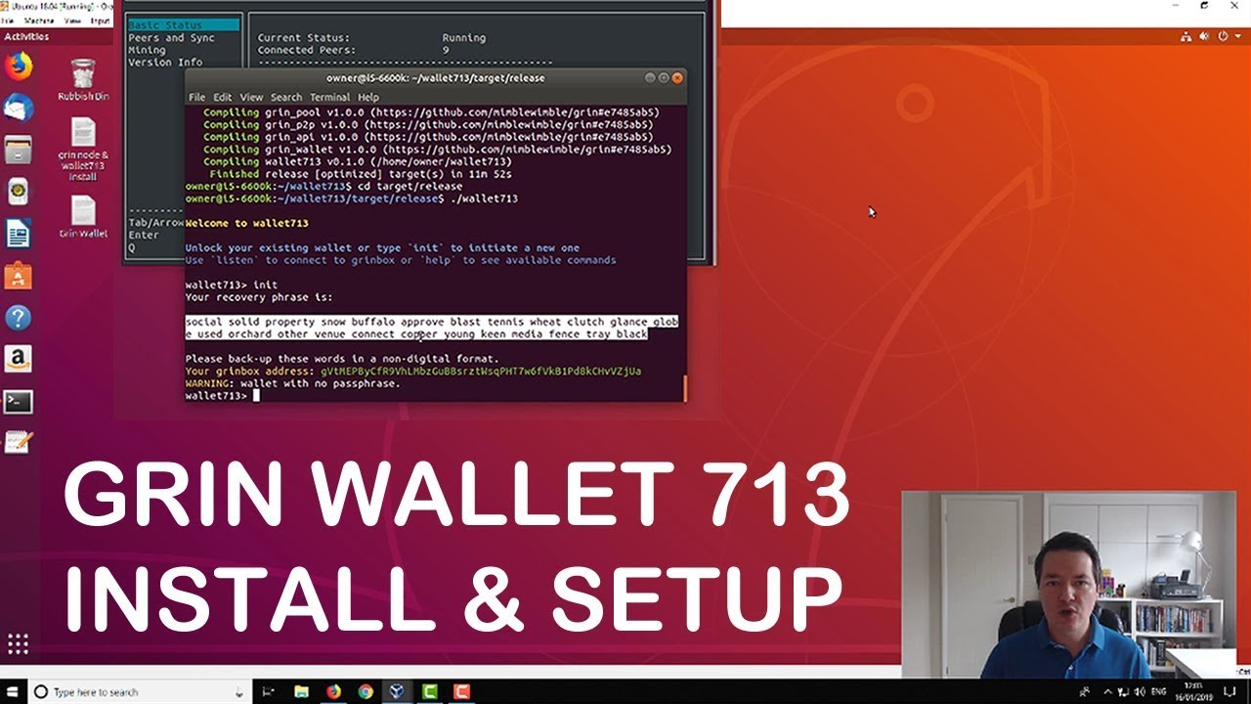The width and height of the screenshot is (1251, 704).
Task: Select 'Mining' in grin node menu
Action: 147,50
